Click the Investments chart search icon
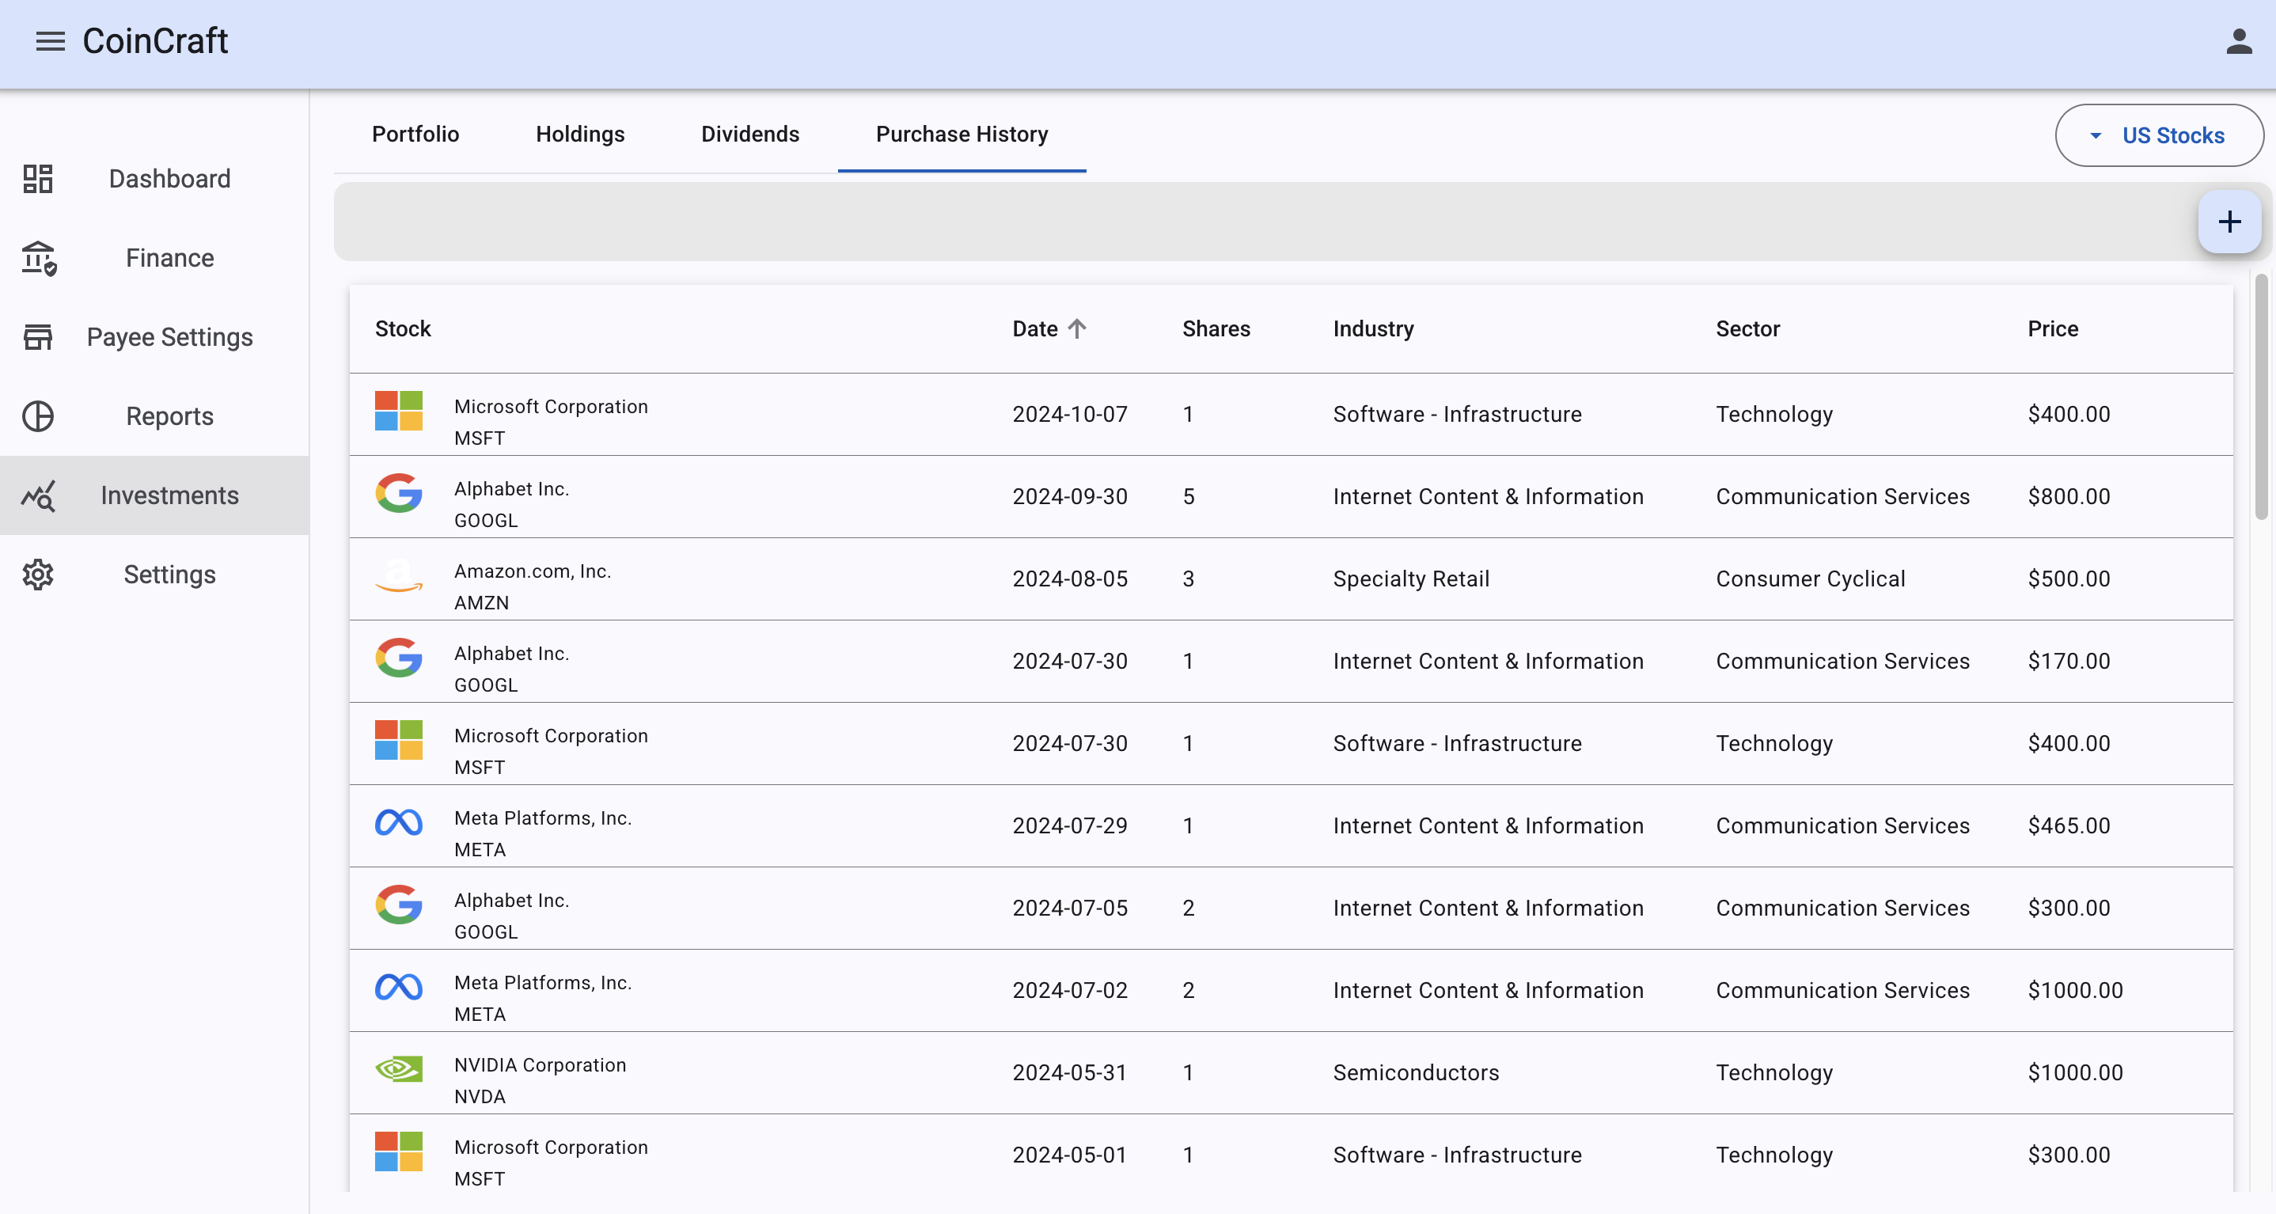Viewport: 2276px width, 1214px height. [x=38, y=495]
